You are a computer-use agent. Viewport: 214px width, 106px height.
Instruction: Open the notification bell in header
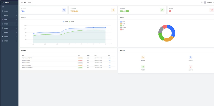[202, 2]
